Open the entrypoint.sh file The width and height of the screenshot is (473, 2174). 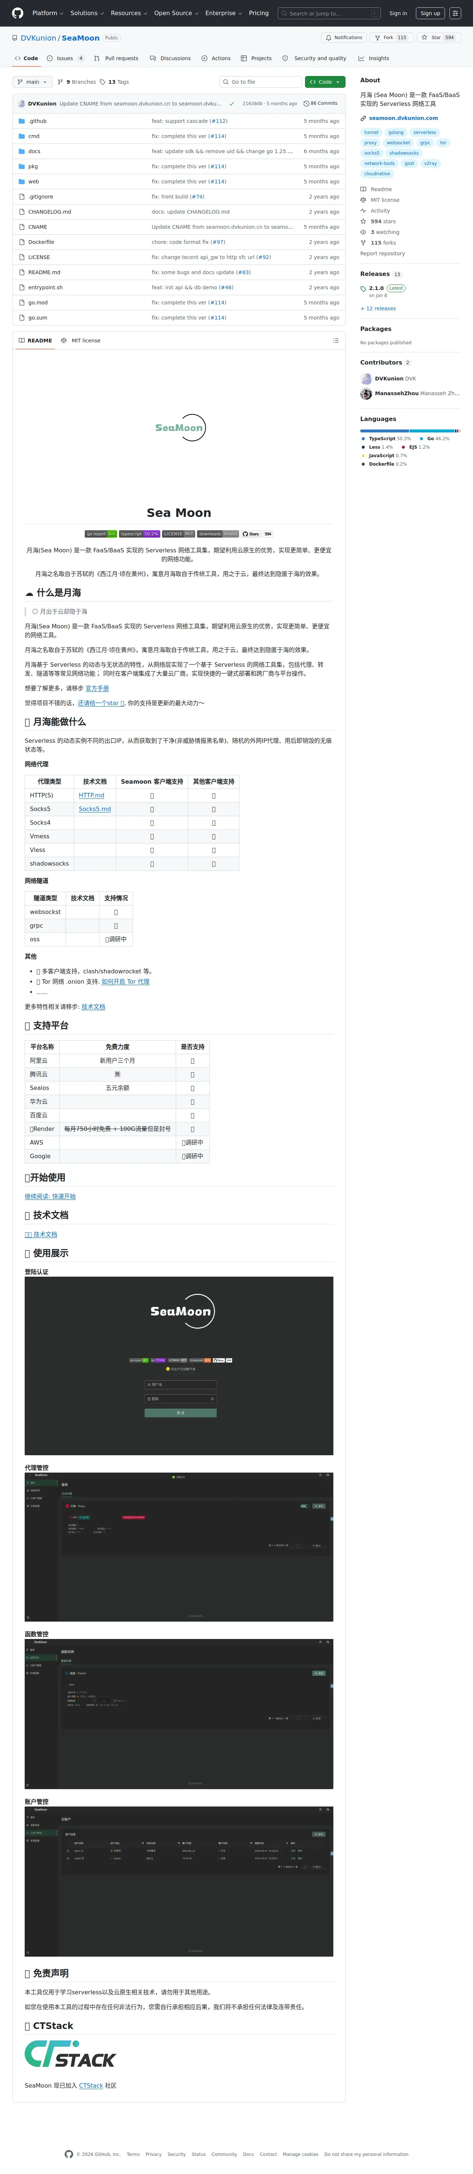46,288
